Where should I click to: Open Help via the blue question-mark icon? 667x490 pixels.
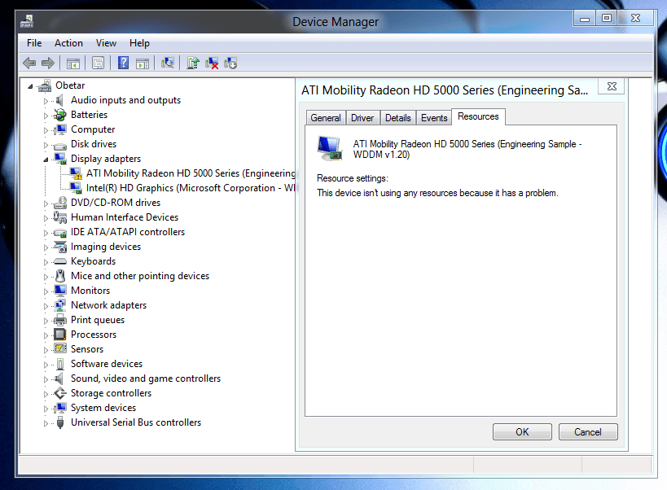pos(123,63)
